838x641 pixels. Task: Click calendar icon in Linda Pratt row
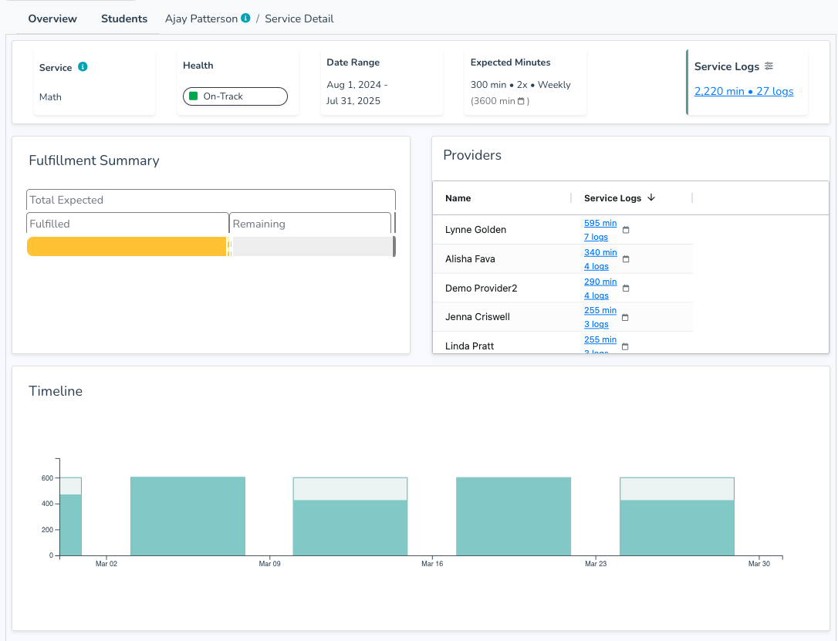coord(625,346)
